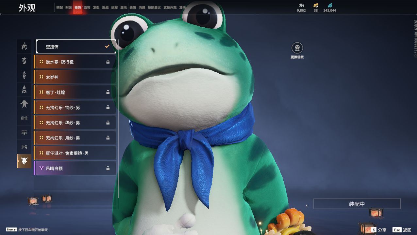This screenshot has height=235, width=417.
Task: Choose the 蛋仔派对·像素眼镜·男 accessory
Action: point(75,153)
